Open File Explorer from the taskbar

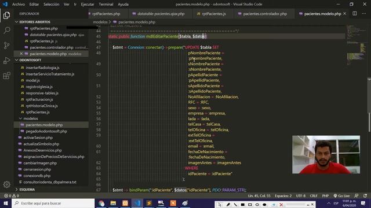pyautogui.click(x=113, y=203)
